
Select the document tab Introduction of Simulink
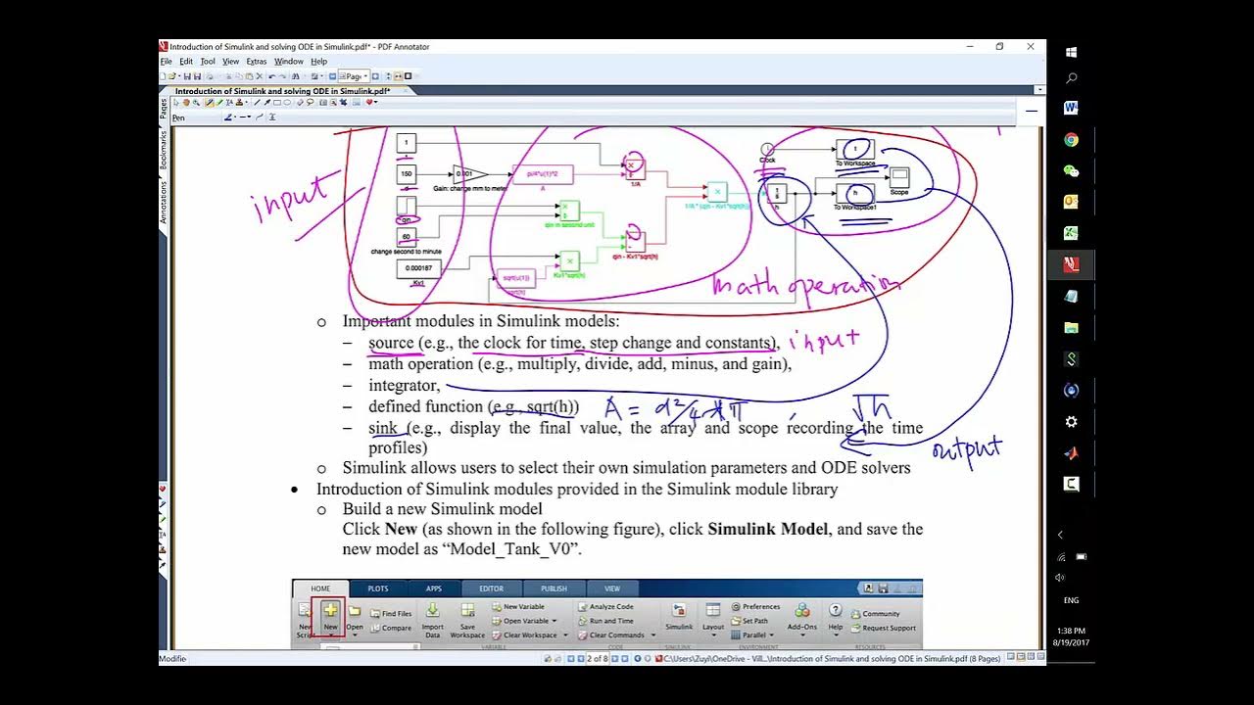[x=283, y=91]
